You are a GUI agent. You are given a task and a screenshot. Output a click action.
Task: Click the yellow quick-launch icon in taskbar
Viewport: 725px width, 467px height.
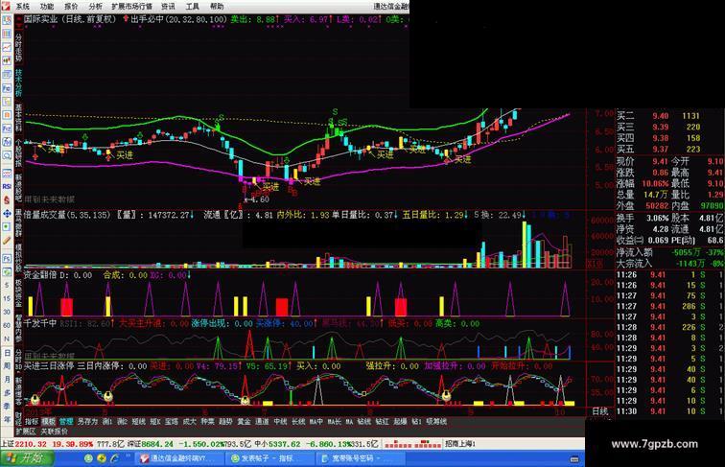pyautogui.click(x=102, y=458)
